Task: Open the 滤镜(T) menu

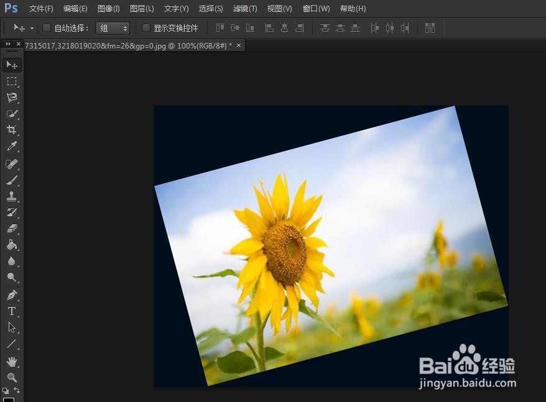Action: click(245, 8)
